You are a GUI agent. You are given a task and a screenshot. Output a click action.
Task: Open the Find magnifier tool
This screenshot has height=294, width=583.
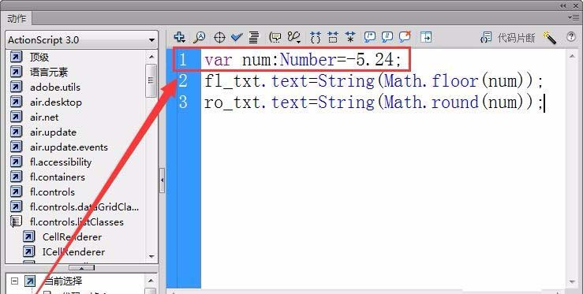pyautogui.click(x=200, y=37)
